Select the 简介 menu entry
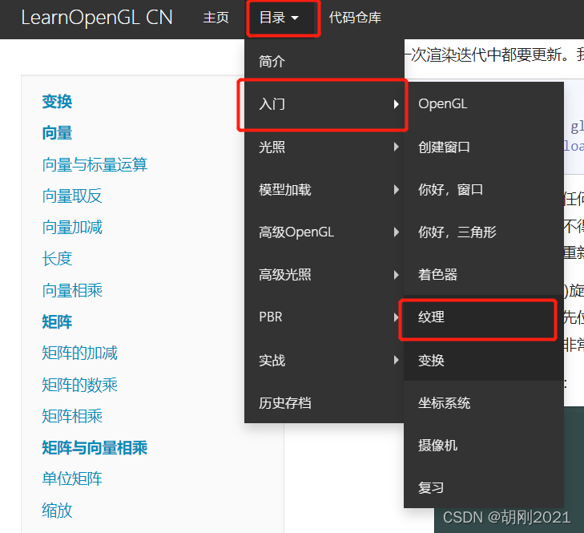Image resolution: width=584 pixels, height=533 pixels. pos(324,62)
